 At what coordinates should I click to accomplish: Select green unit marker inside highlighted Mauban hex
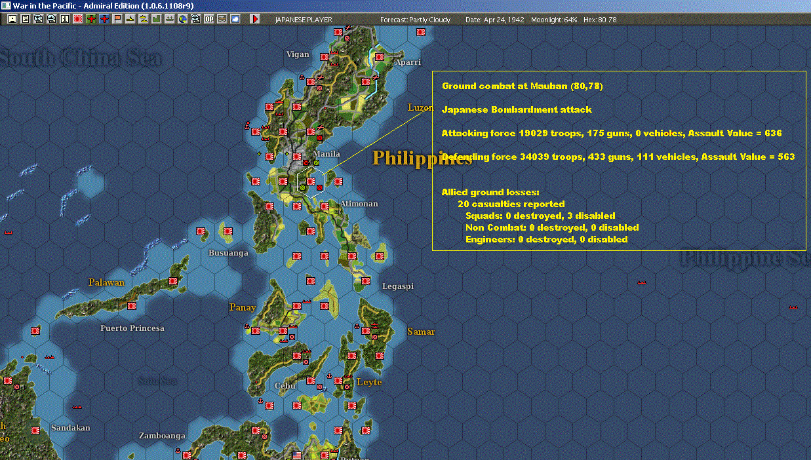pyautogui.click(x=303, y=188)
